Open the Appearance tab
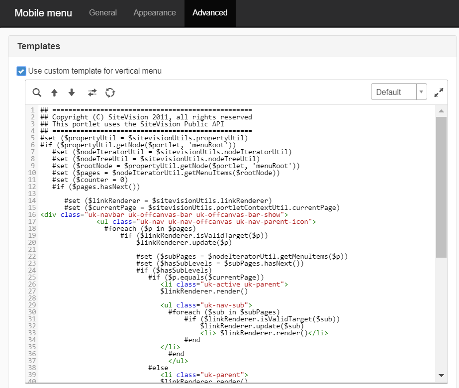 pos(155,13)
